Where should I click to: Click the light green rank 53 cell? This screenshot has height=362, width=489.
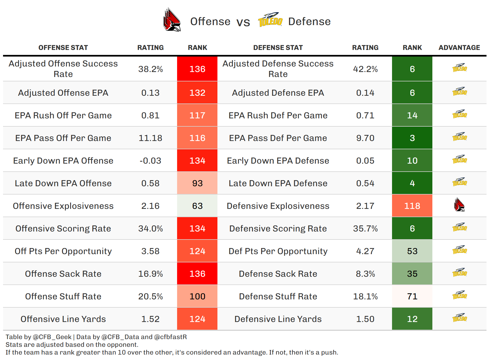412,251
